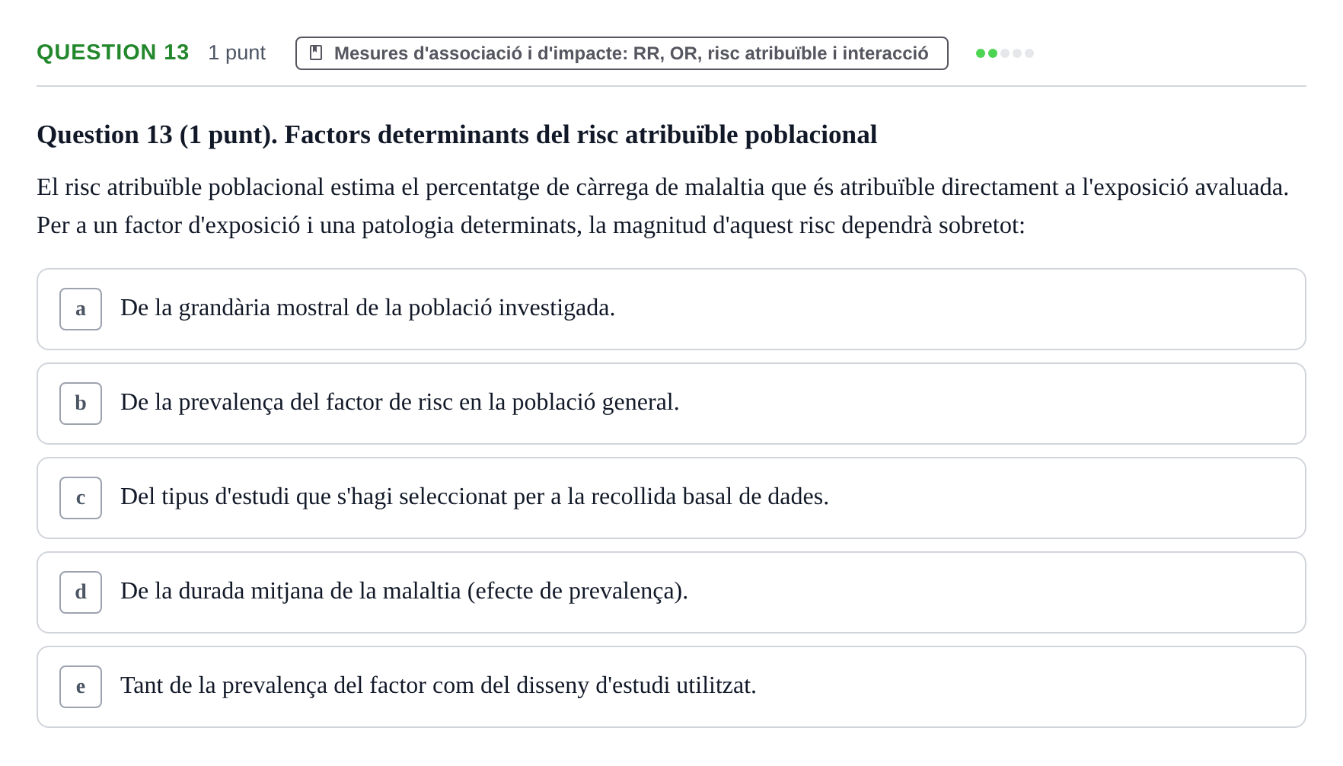Image resolution: width=1343 pixels, height=766 pixels.
Task: Click the '1 punt' score label
Action: coord(237,53)
